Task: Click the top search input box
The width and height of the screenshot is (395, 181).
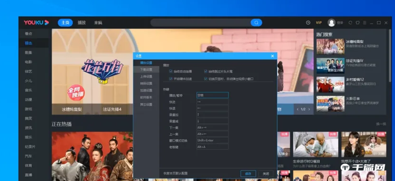Action: [x=200, y=22]
